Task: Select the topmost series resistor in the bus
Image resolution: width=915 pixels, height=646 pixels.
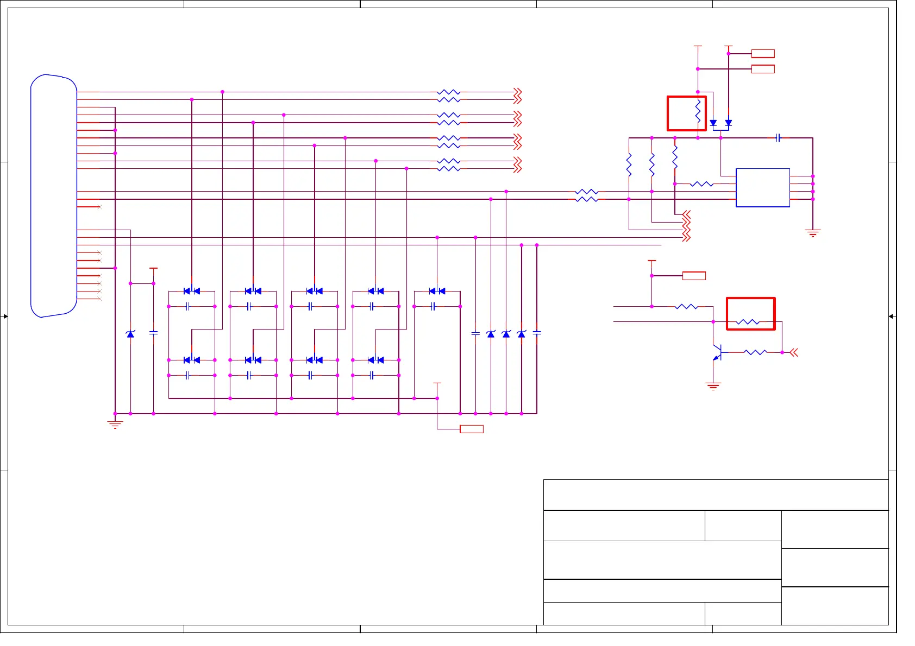Action: (x=449, y=92)
